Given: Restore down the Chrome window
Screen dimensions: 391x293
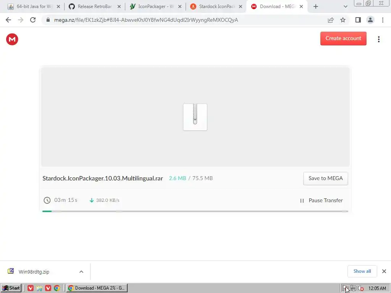Looking at the screenshot, I should coord(368,3).
